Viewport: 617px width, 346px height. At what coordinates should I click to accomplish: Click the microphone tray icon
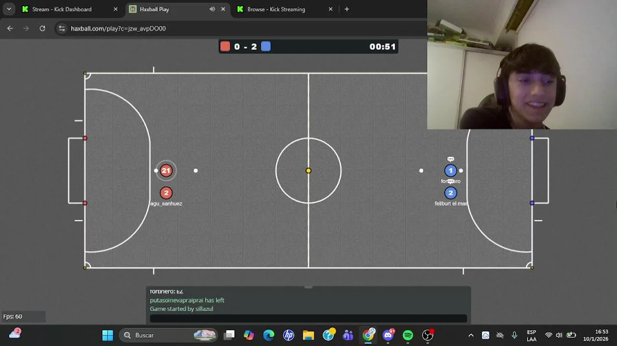514,335
